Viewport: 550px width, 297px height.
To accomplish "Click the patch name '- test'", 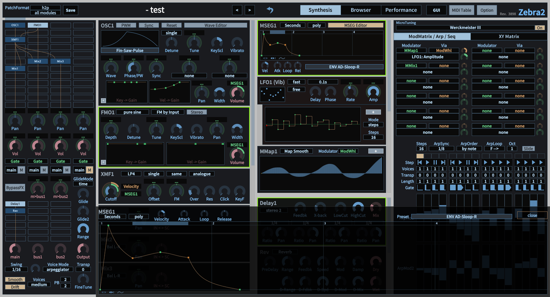I will coord(155,10).
